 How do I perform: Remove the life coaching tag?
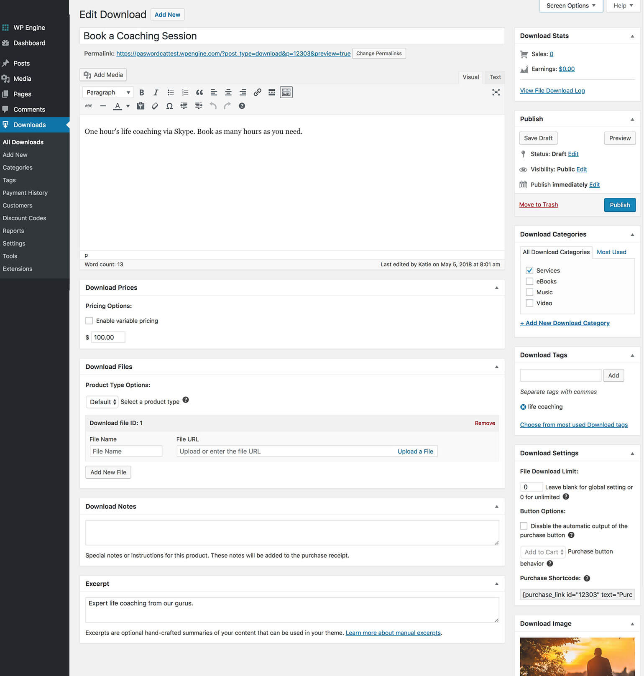523,407
